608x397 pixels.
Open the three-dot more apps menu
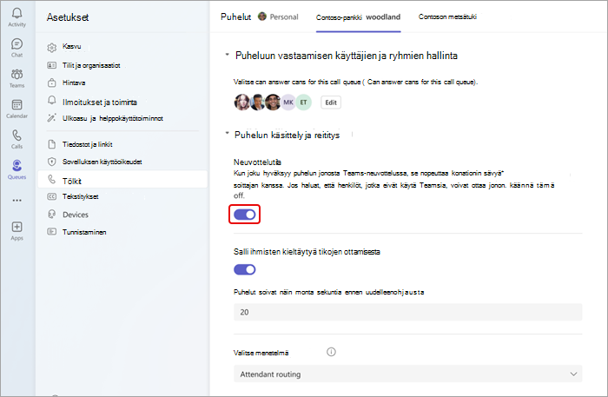pos(17,201)
